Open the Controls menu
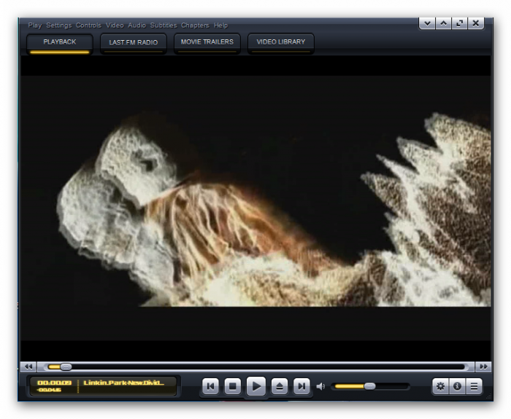Screen dimensions: 511x419 click(88, 26)
